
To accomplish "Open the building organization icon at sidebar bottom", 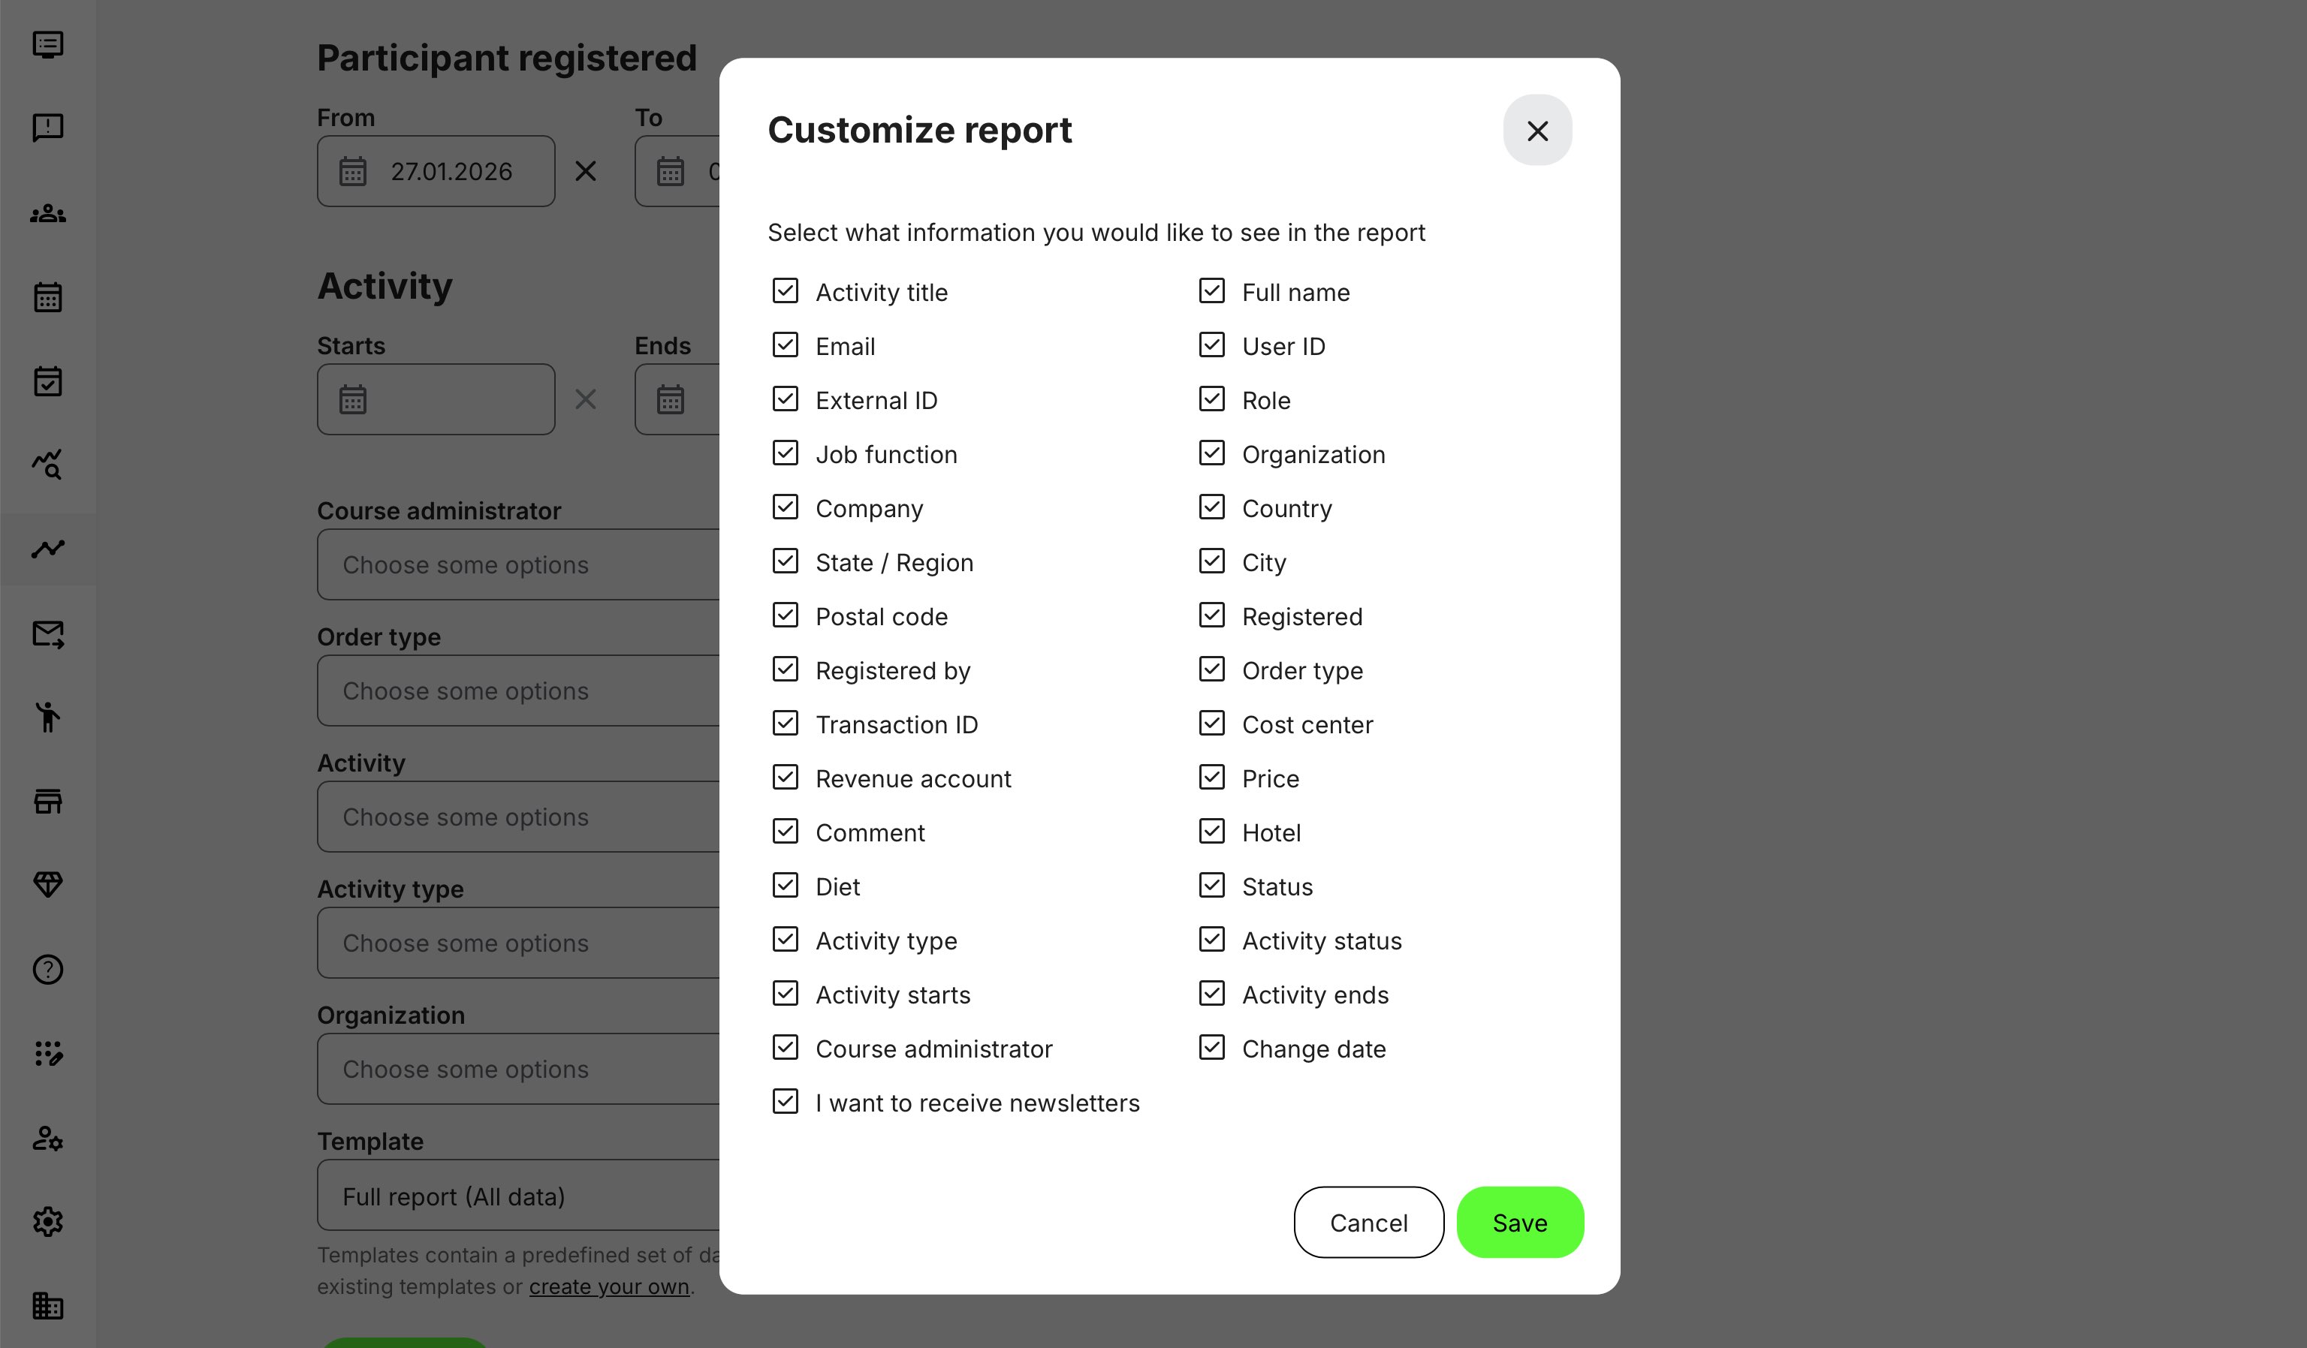I will click(x=47, y=1306).
